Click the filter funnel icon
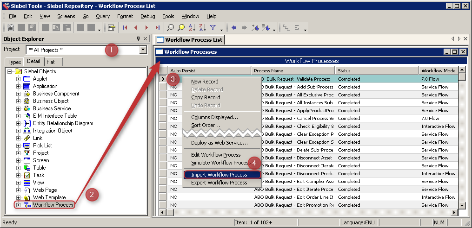 point(213,28)
